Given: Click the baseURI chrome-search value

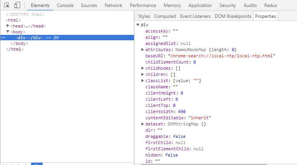Looking at the screenshot, I should click(x=221, y=56).
